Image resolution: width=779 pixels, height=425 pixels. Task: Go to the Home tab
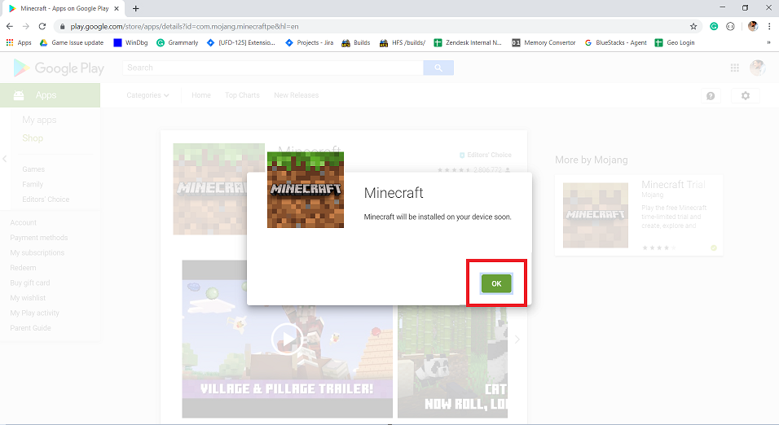pyautogui.click(x=201, y=95)
